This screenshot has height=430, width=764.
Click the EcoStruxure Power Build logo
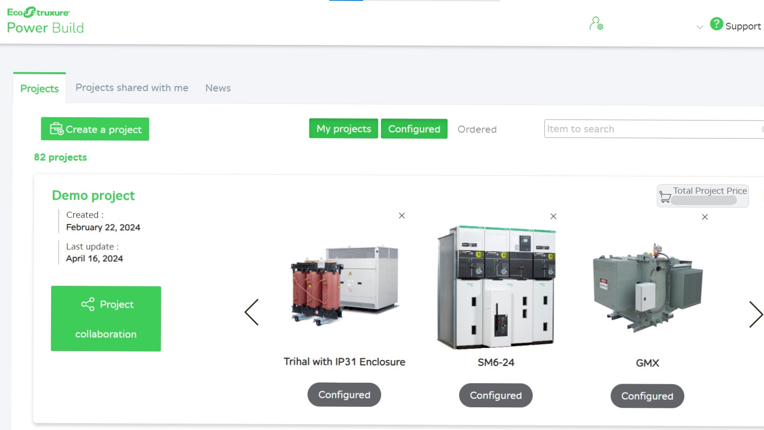(45, 20)
